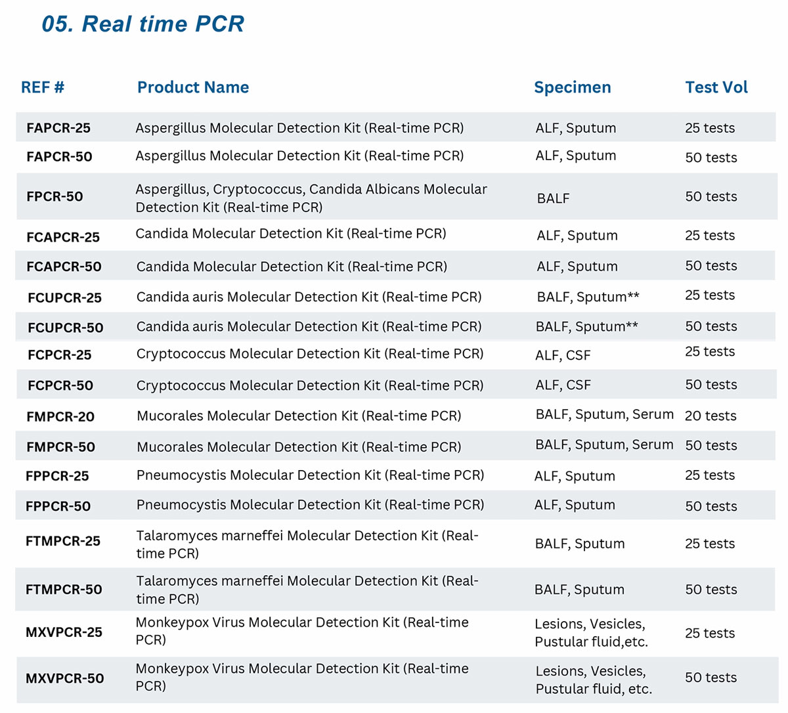Select the Aspergillus, Cryptococcus, Candida Albicans product name

pos(311,198)
